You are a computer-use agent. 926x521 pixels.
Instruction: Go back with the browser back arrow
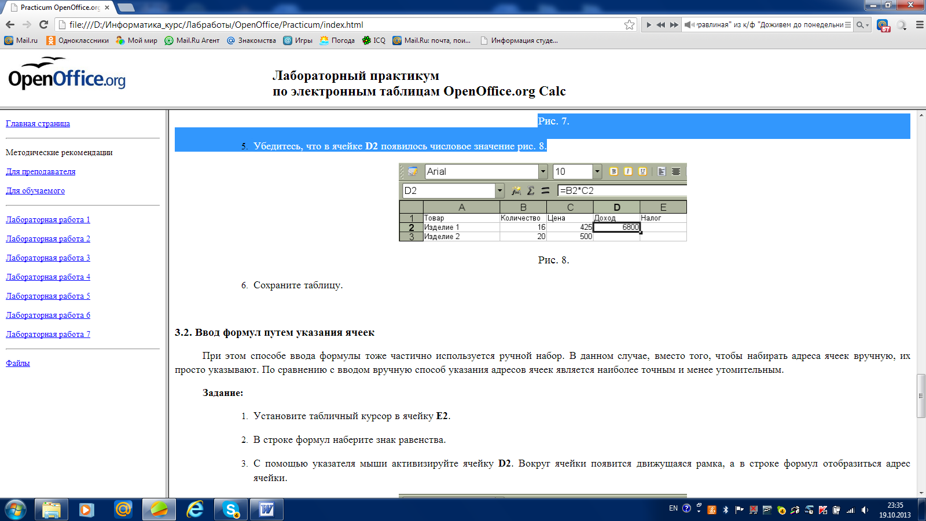10,24
